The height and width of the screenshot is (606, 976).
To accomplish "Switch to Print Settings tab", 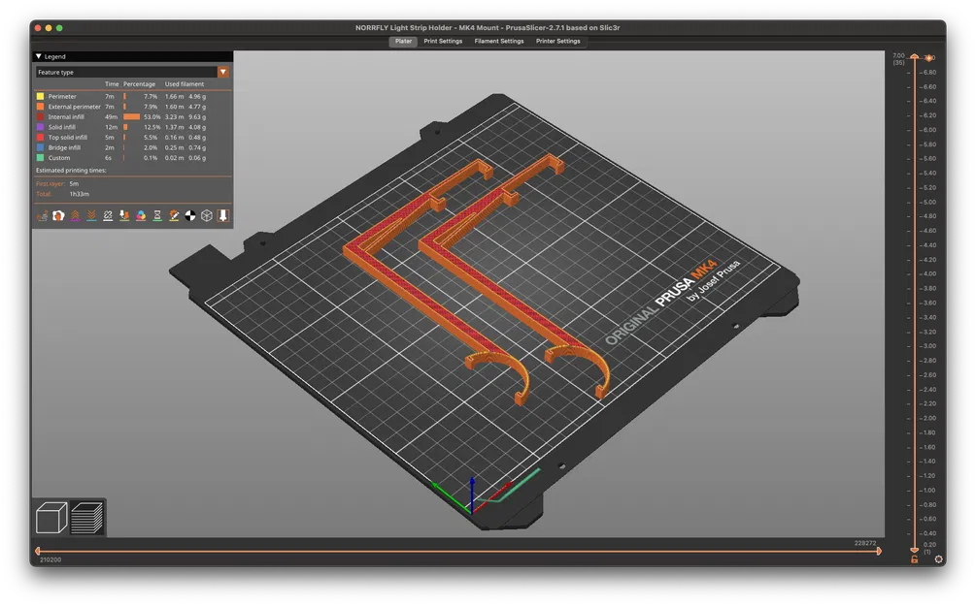I will point(443,42).
